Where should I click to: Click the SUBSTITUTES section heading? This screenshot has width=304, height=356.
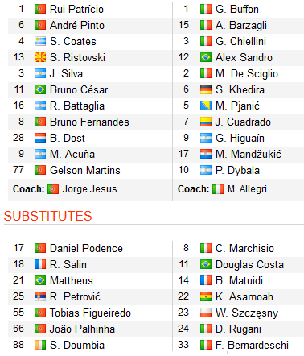coord(48,216)
